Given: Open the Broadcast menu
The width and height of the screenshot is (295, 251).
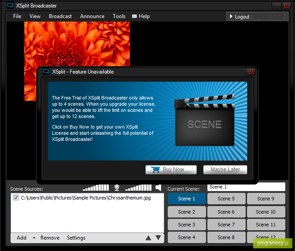Looking at the screenshot, I should click(x=60, y=16).
